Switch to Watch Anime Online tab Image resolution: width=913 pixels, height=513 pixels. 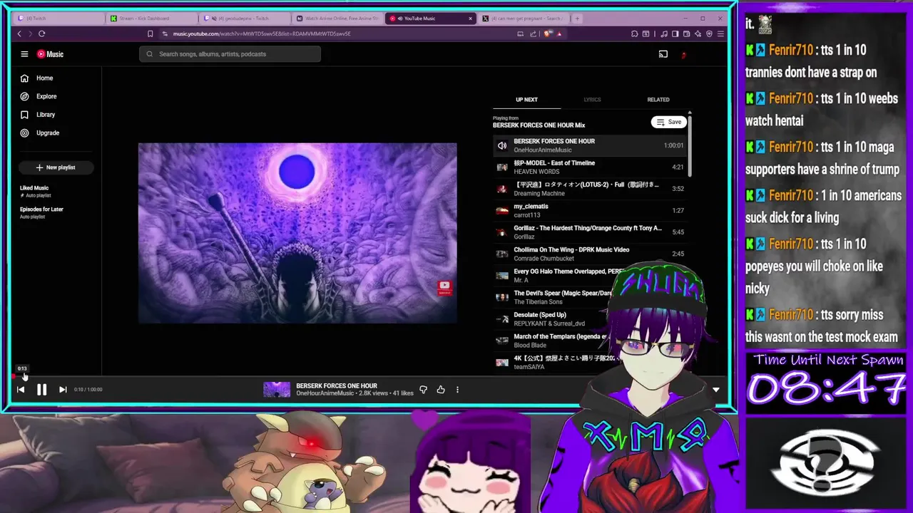[x=337, y=19]
